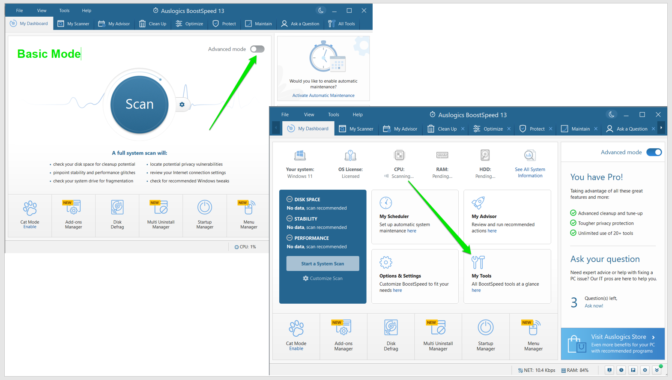
Task: Click Ask now! link
Action: click(594, 306)
